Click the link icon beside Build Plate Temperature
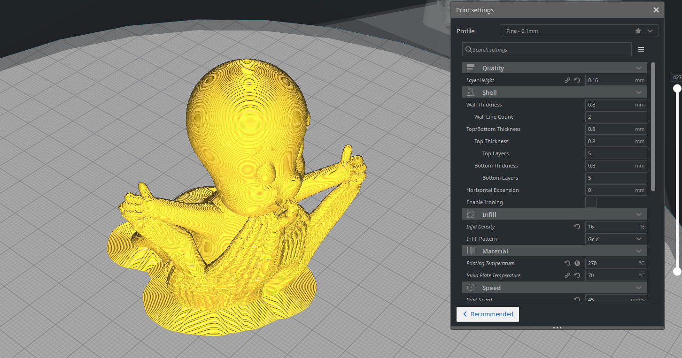The image size is (682, 358). (567, 275)
